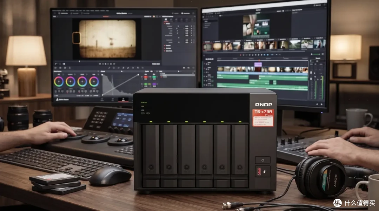Adjust the green volume slider above mixer
Viewport: 379px width, 211px height.
(x=316, y=54)
